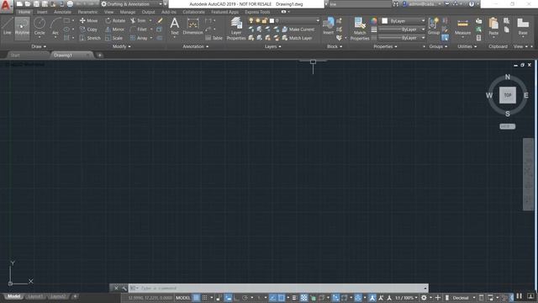Toggle lineweight display in status bar
The width and height of the screenshot is (538, 303).
coord(294,297)
